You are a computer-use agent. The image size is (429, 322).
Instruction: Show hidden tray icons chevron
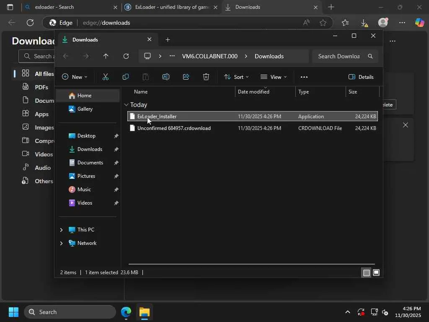pyautogui.click(x=347, y=312)
